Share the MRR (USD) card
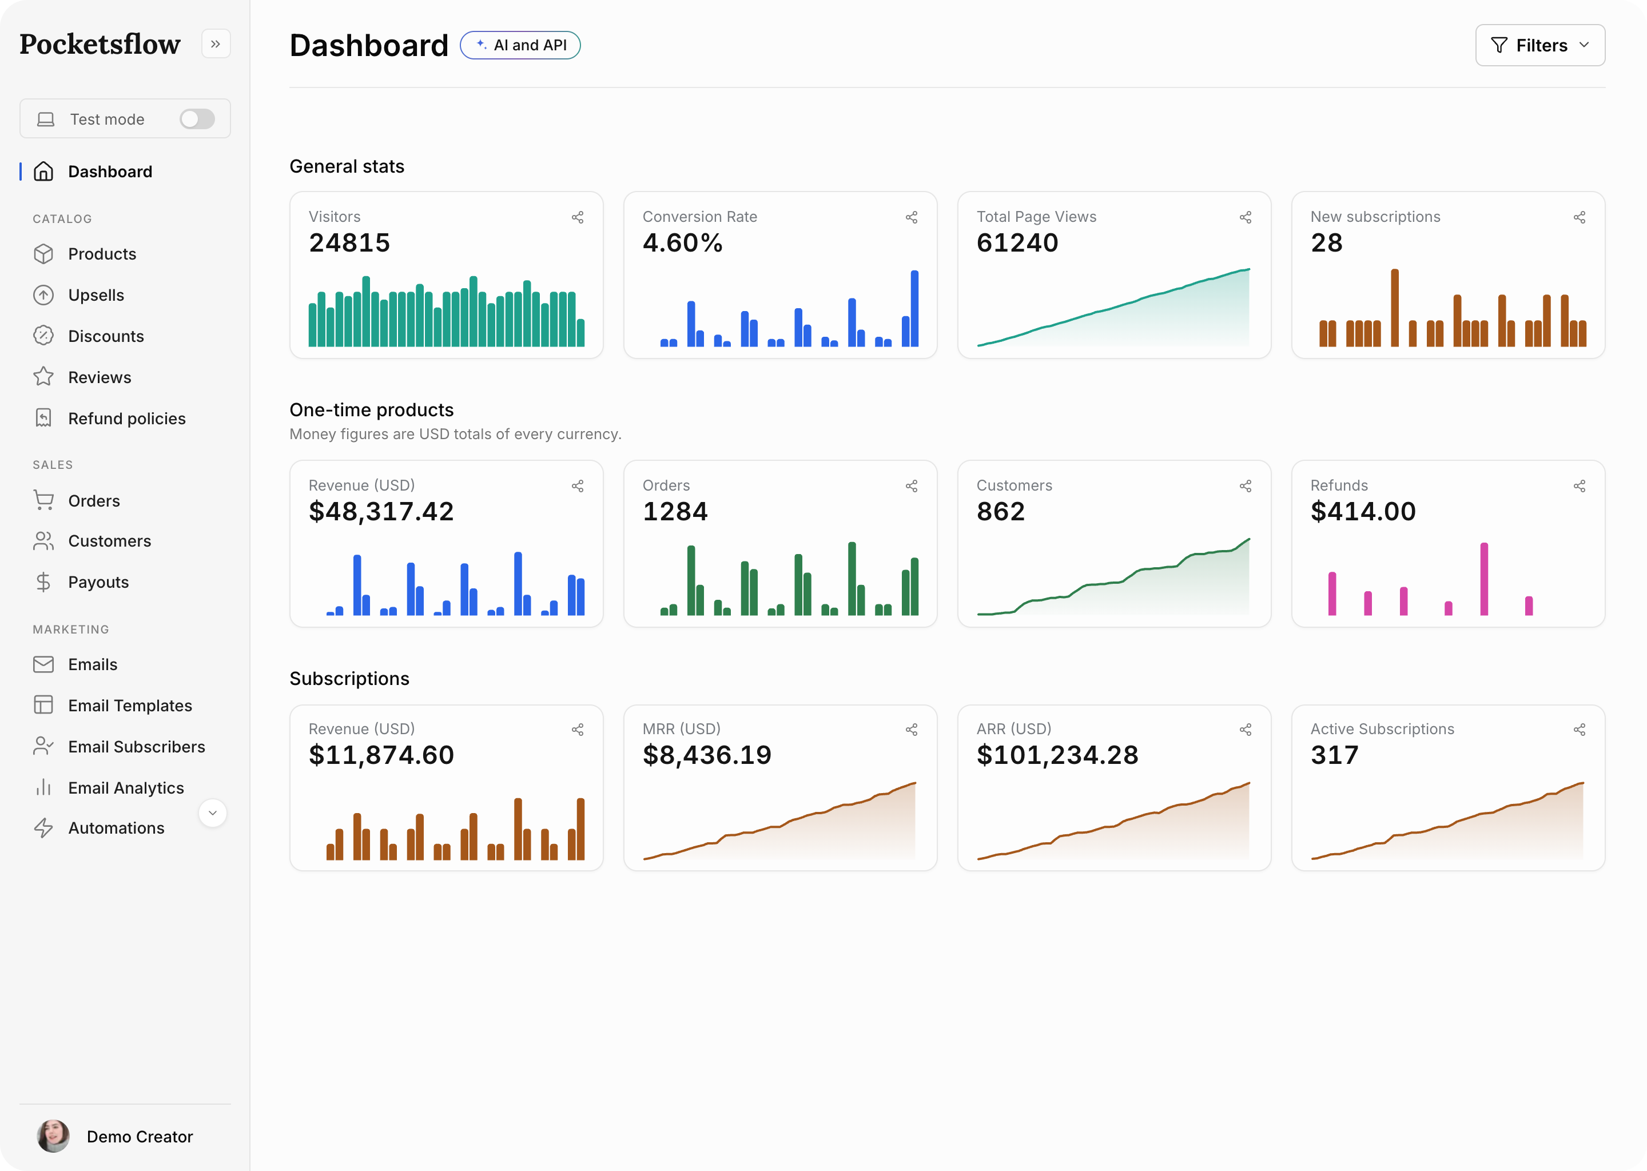This screenshot has width=1647, height=1171. click(x=912, y=730)
